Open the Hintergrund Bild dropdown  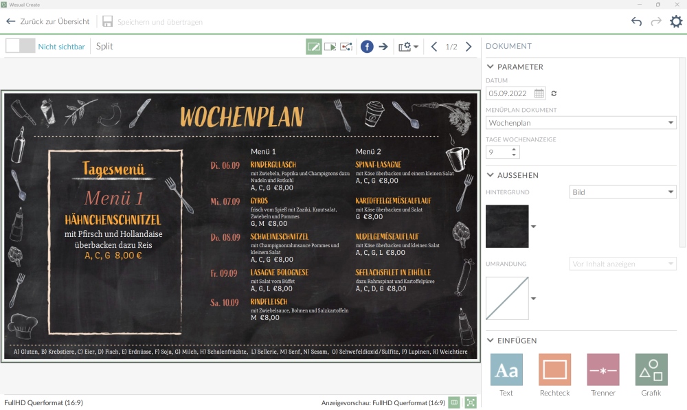[623, 192]
